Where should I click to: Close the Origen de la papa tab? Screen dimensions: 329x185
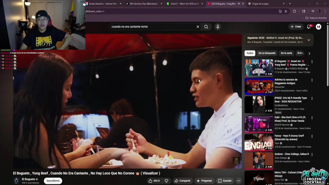[284, 4]
